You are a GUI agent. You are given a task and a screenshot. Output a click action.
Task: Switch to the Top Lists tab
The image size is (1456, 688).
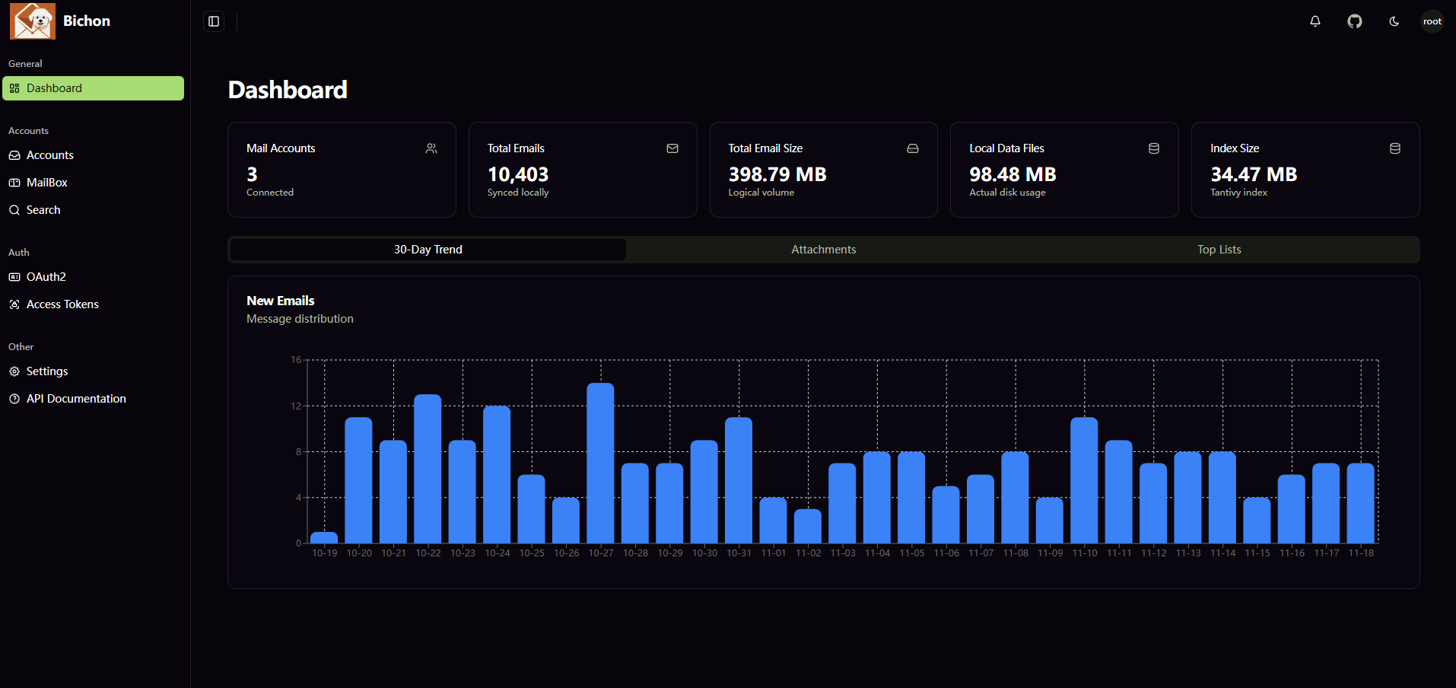1218,249
